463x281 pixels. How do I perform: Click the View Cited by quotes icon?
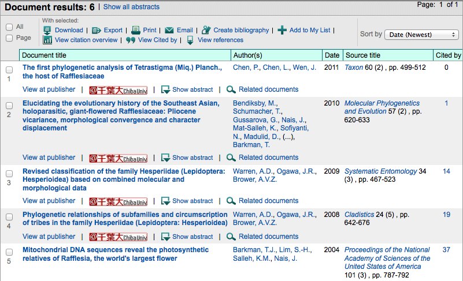(131, 40)
